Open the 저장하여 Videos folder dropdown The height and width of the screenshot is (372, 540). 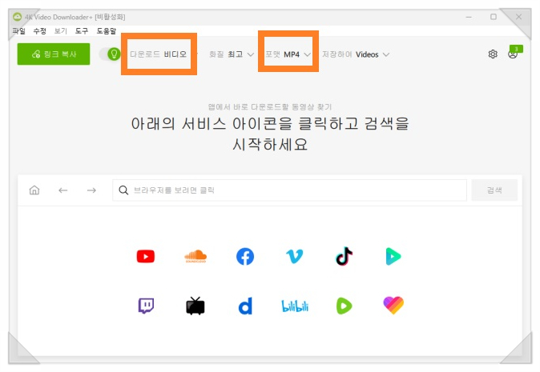click(x=356, y=54)
